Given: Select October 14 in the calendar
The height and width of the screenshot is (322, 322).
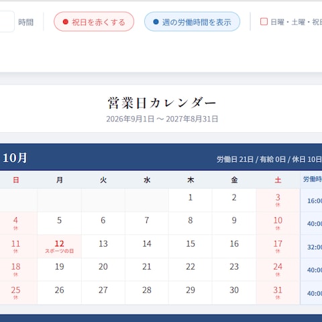Looking at the screenshot, I should 147,246.
